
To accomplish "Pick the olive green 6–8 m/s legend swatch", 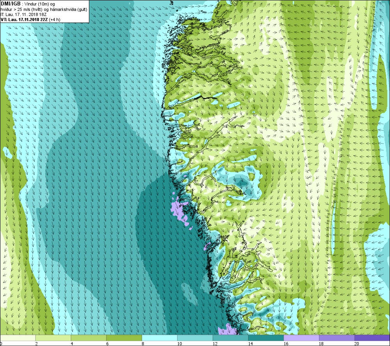I will pyautogui.click(x=124, y=338).
